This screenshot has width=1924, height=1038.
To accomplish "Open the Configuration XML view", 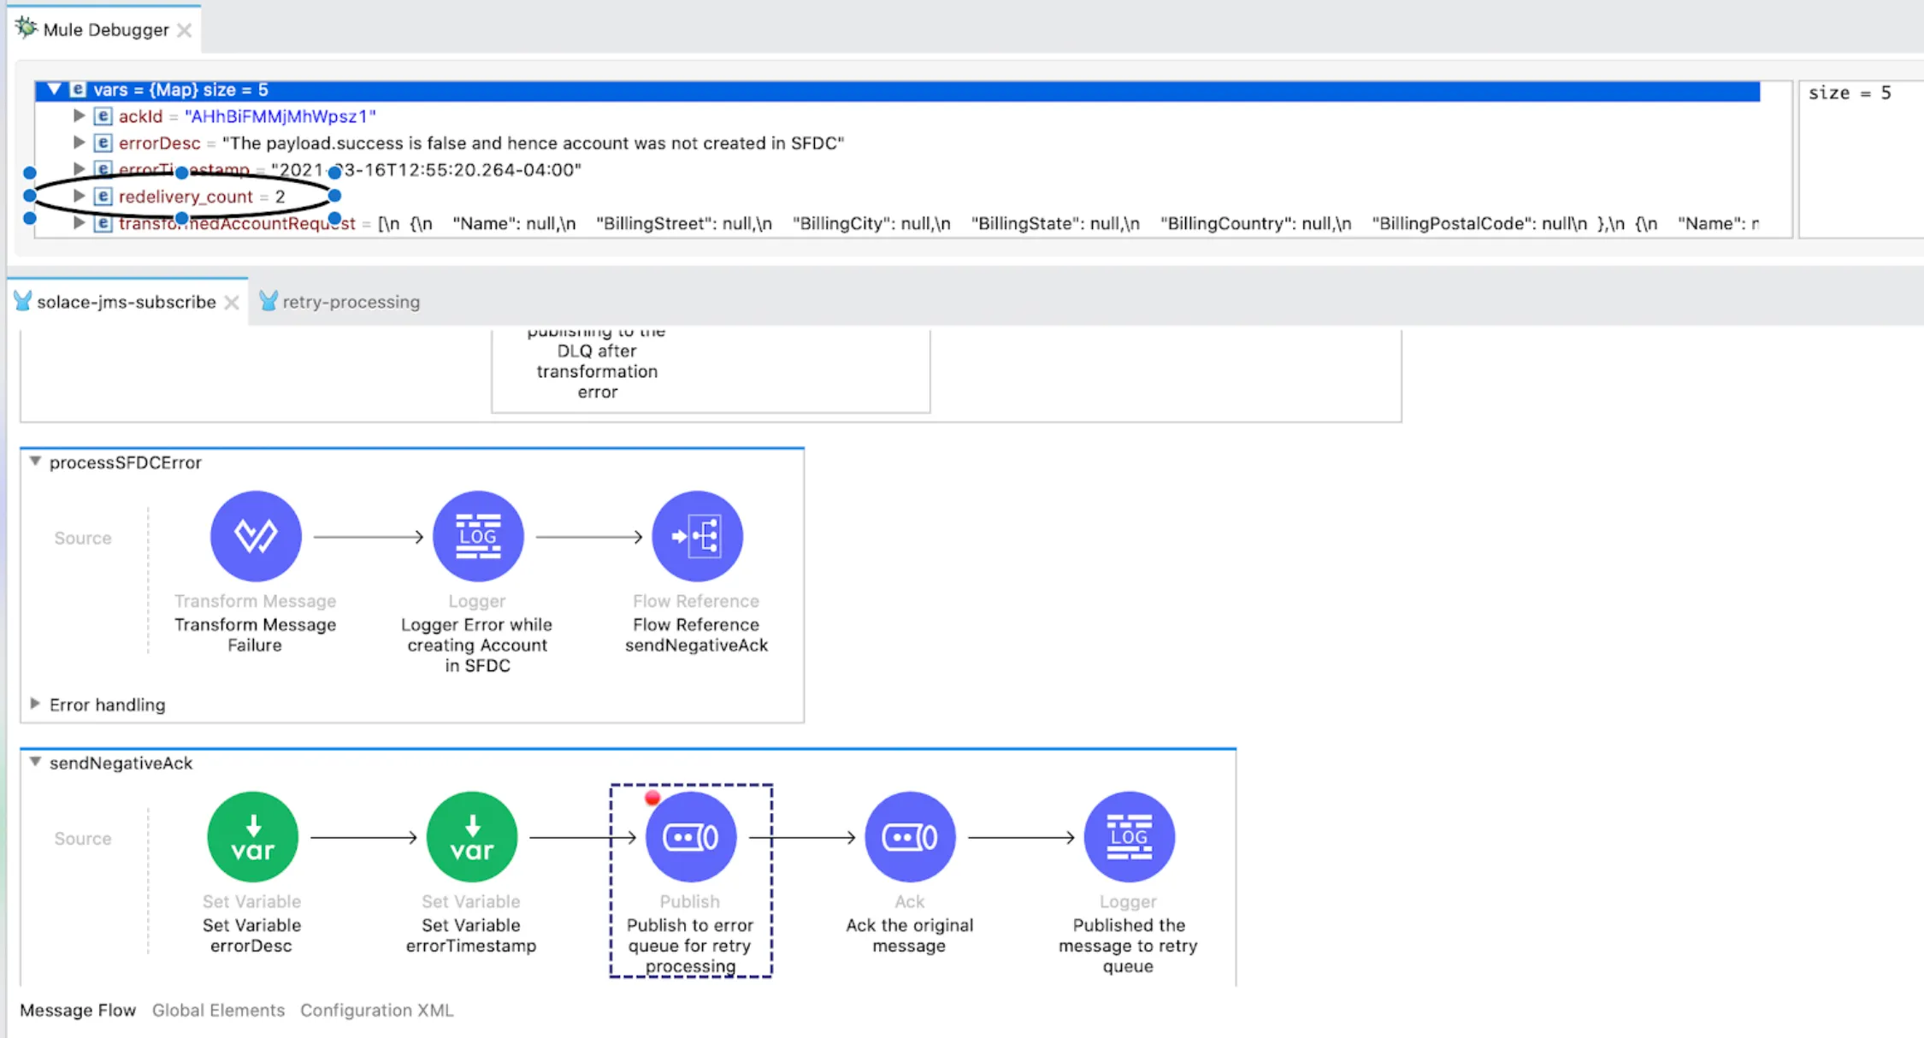I will point(376,1010).
